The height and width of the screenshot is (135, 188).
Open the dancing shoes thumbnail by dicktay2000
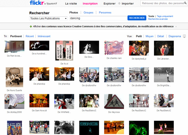coord(15,101)
